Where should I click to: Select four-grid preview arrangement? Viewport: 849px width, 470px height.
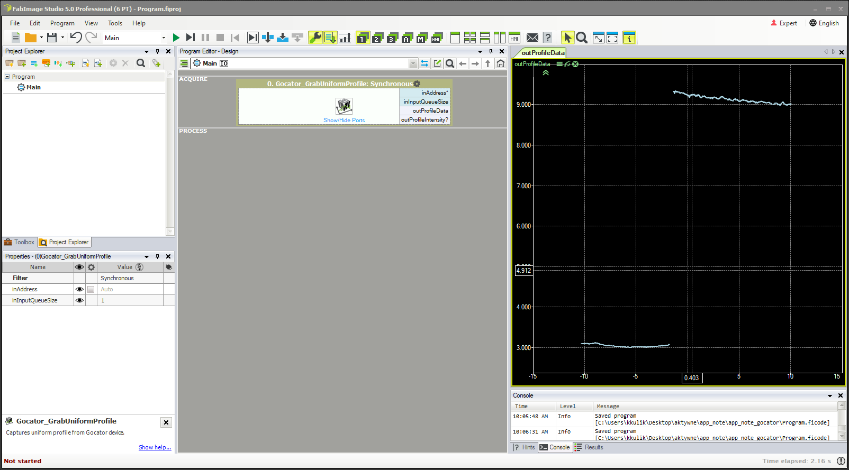tap(470, 38)
